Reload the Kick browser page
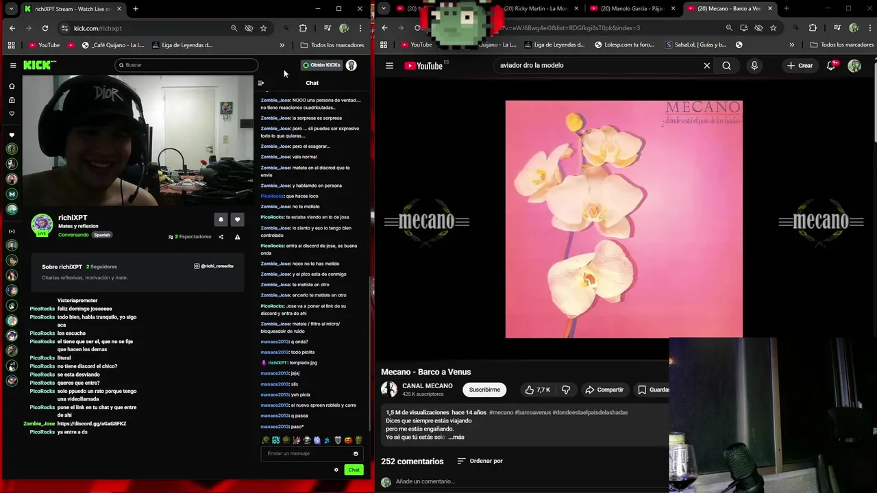Viewport: 877px width, 493px height. point(45,28)
